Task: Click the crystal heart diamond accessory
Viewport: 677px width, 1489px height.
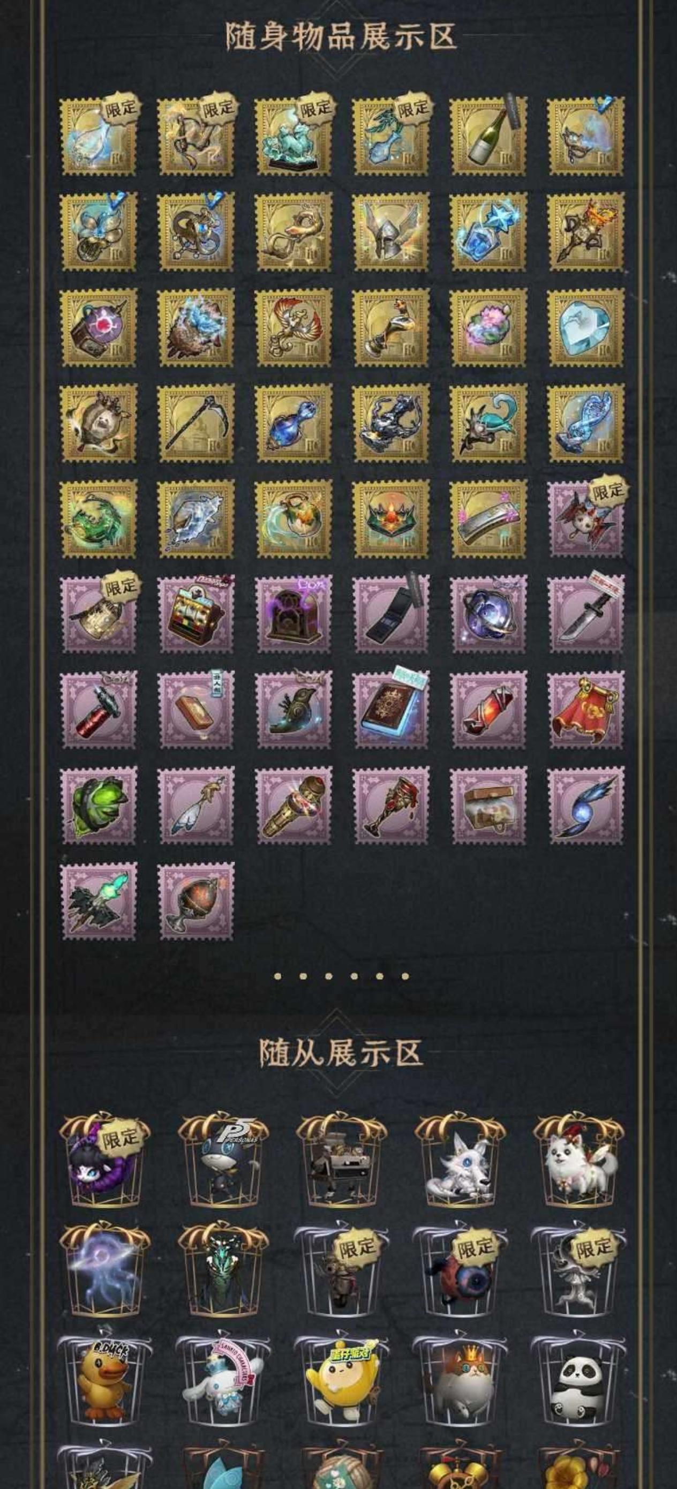Action: 586,327
